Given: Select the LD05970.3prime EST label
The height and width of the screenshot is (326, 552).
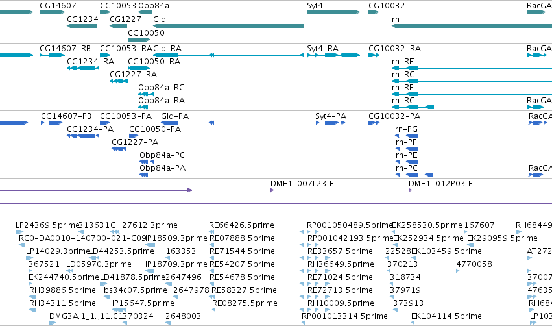Looking at the screenshot, I should [99, 264].
